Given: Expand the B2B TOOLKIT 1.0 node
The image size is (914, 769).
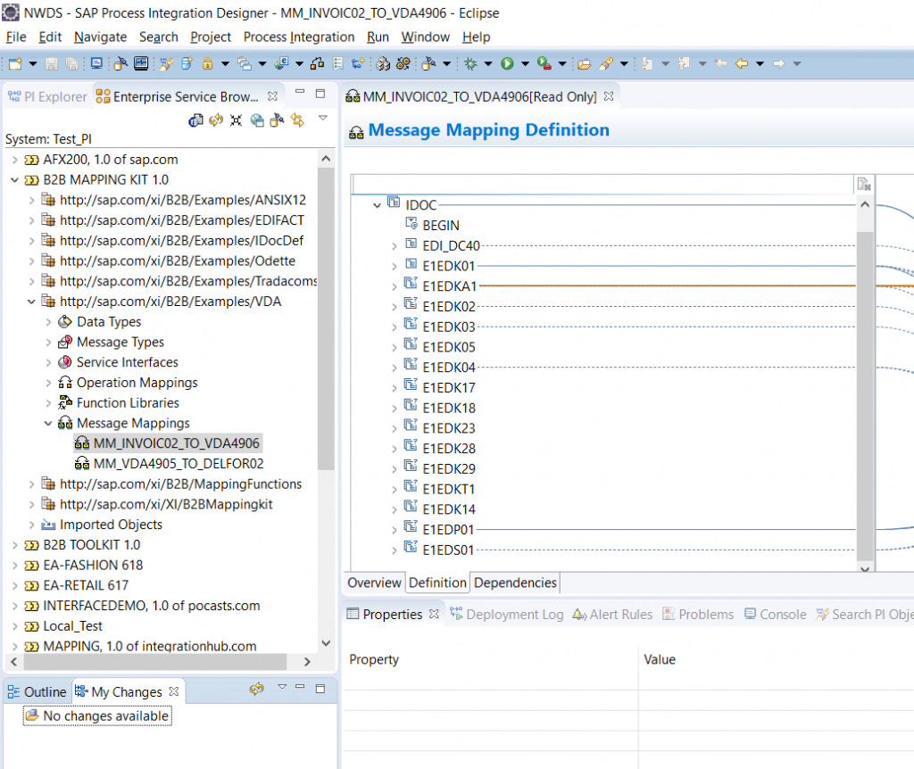Looking at the screenshot, I should 14,545.
